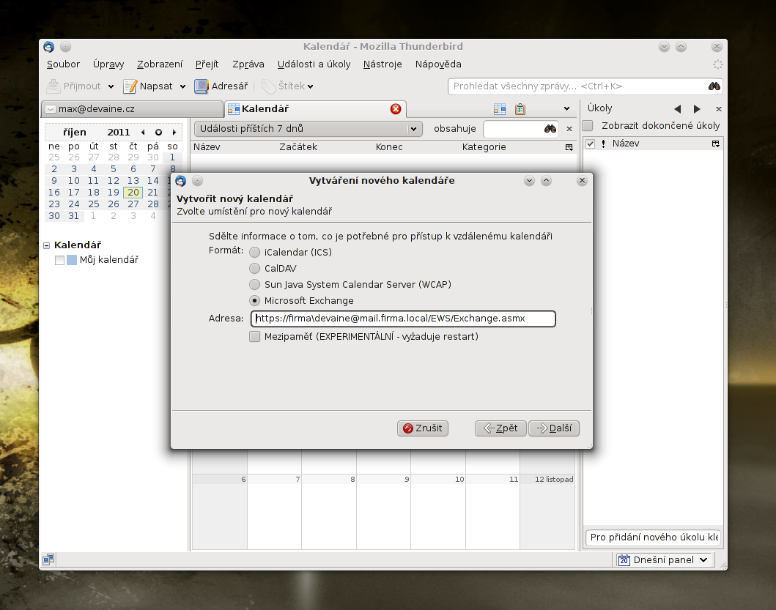
Task: Click Zpět to go back
Action: coord(500,428)
